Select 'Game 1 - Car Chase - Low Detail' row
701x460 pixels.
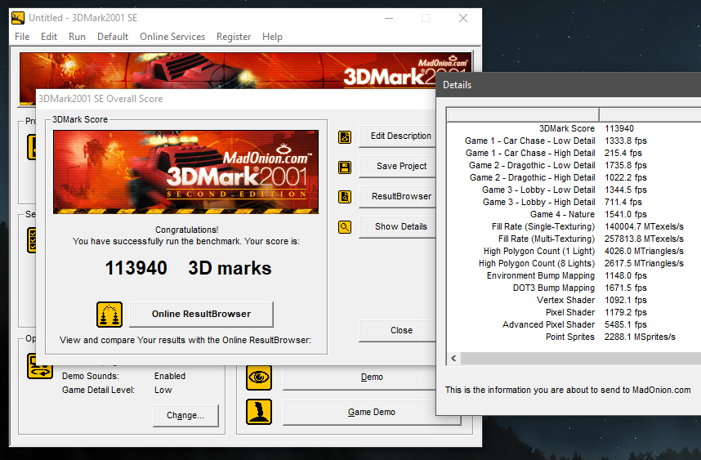574,141
